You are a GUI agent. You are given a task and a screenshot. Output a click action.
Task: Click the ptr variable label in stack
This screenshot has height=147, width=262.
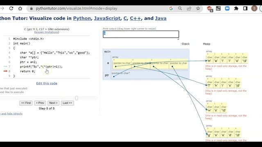coord(107,75)
